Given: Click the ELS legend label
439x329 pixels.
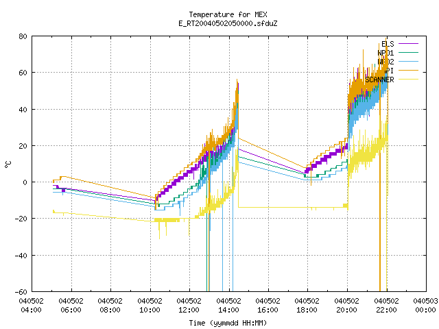Looking at the screenshot, I should [x=388, y=44].
